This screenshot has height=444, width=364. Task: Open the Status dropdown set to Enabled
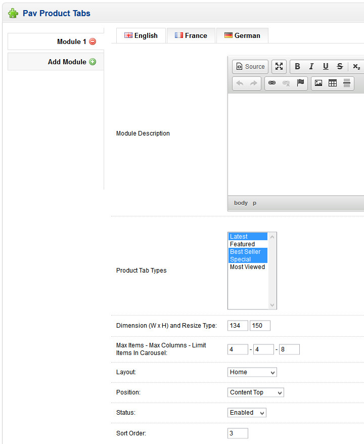coord(247,413)
